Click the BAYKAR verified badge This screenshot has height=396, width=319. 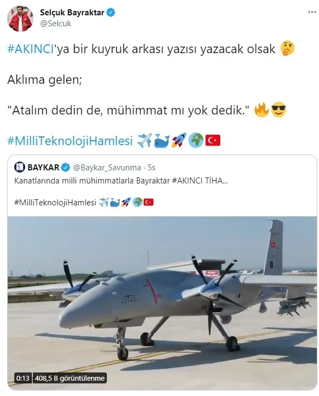click(x=66, y=167)
